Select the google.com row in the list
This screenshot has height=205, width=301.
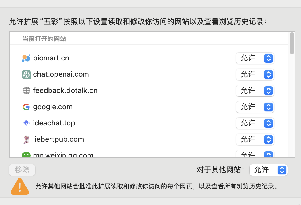[x=149, y=107]
